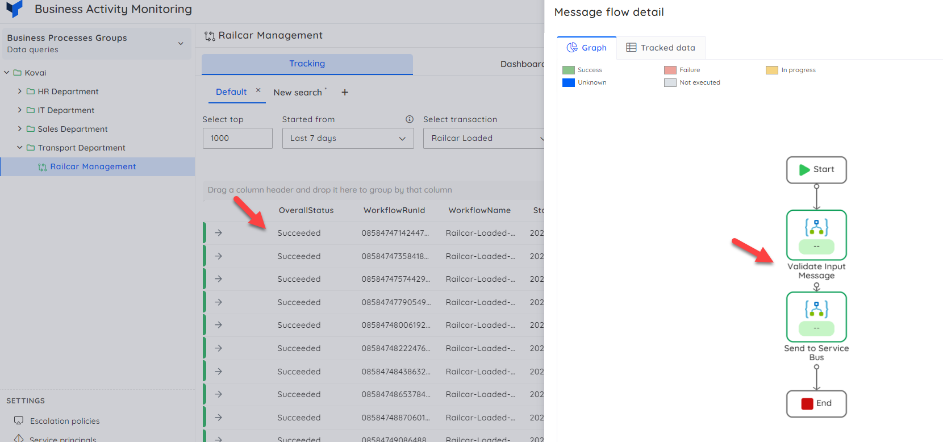Click the Business Activity Monitoring logo
This screenshot has width=943, height=442.
pyautogui.click(x=14, y=9)
